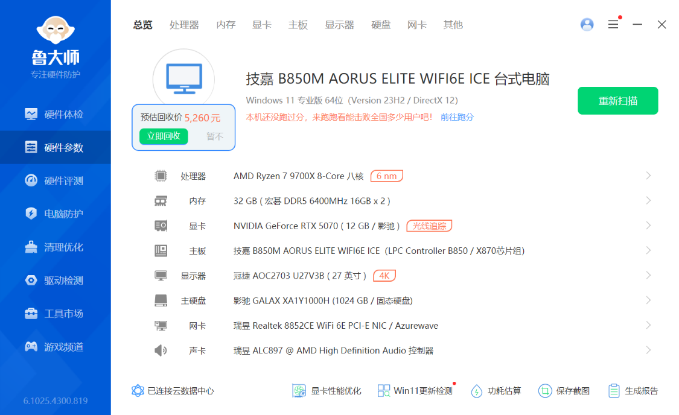Click the cloud data center icon

[x=138, y=391]
